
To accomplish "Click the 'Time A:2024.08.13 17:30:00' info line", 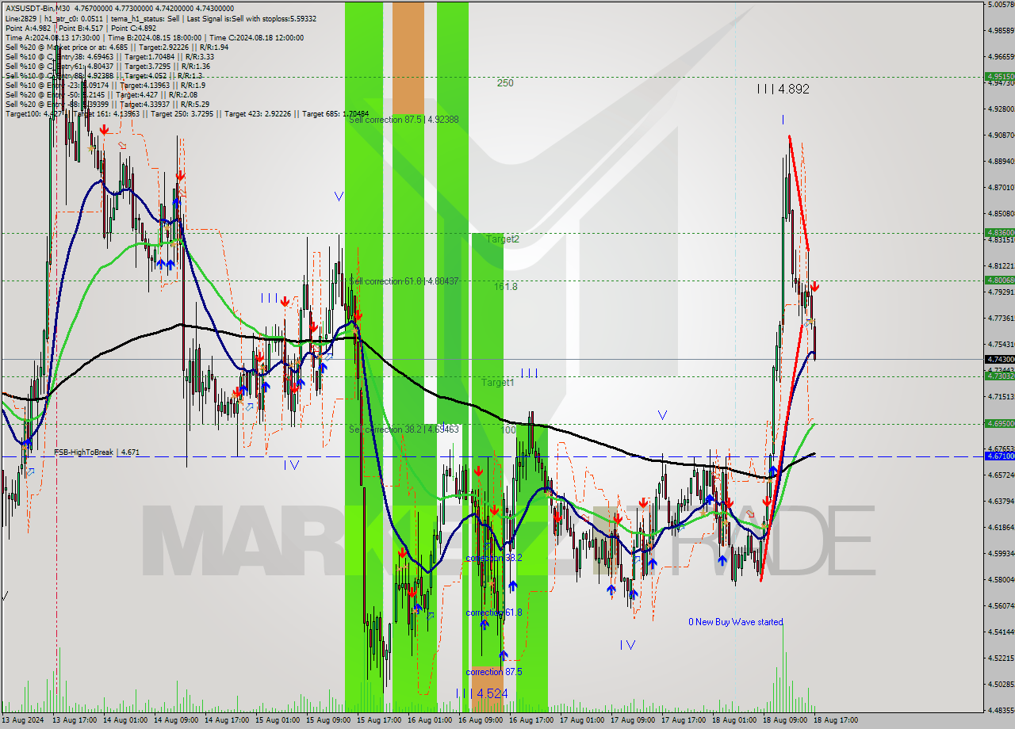I will (154, 37).
